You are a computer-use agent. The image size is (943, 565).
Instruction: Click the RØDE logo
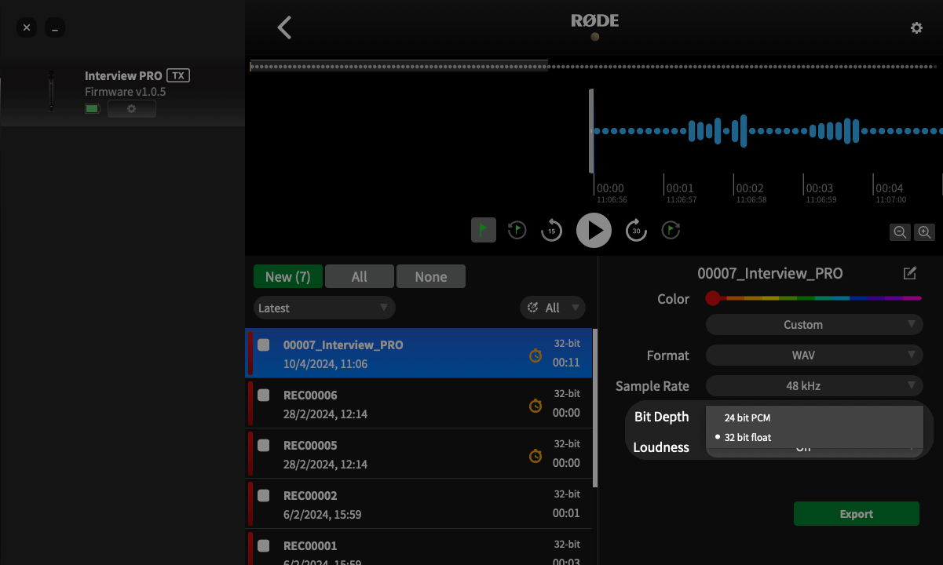tap(594, 21)
